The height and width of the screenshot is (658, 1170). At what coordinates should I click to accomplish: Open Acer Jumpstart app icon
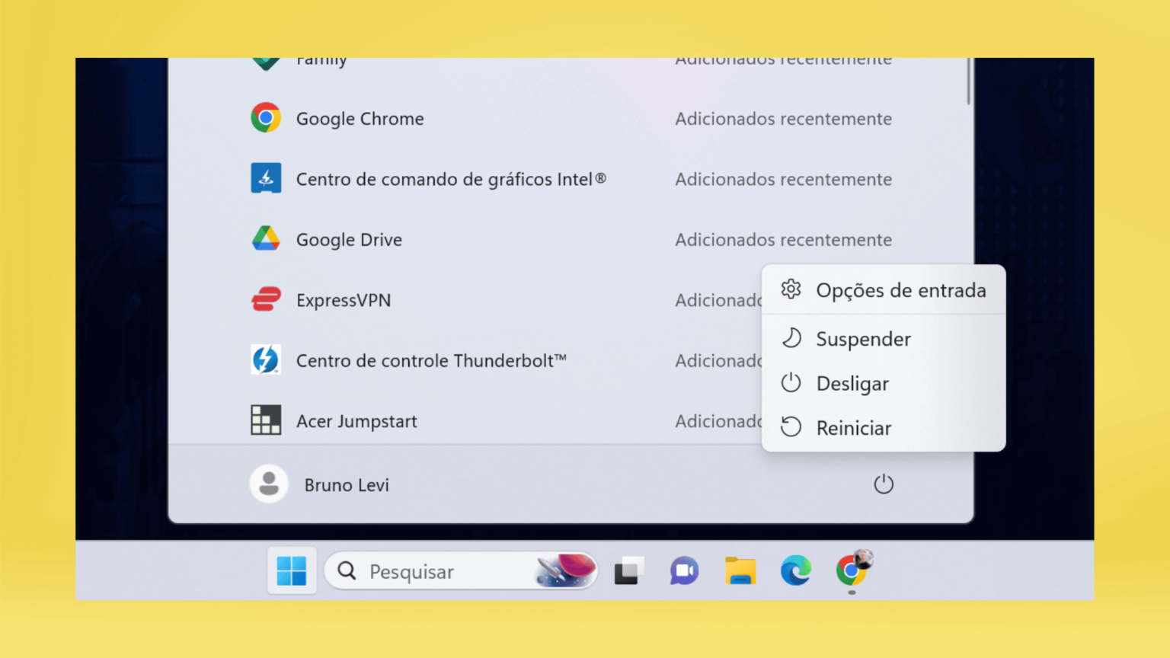tap(266, 420)
